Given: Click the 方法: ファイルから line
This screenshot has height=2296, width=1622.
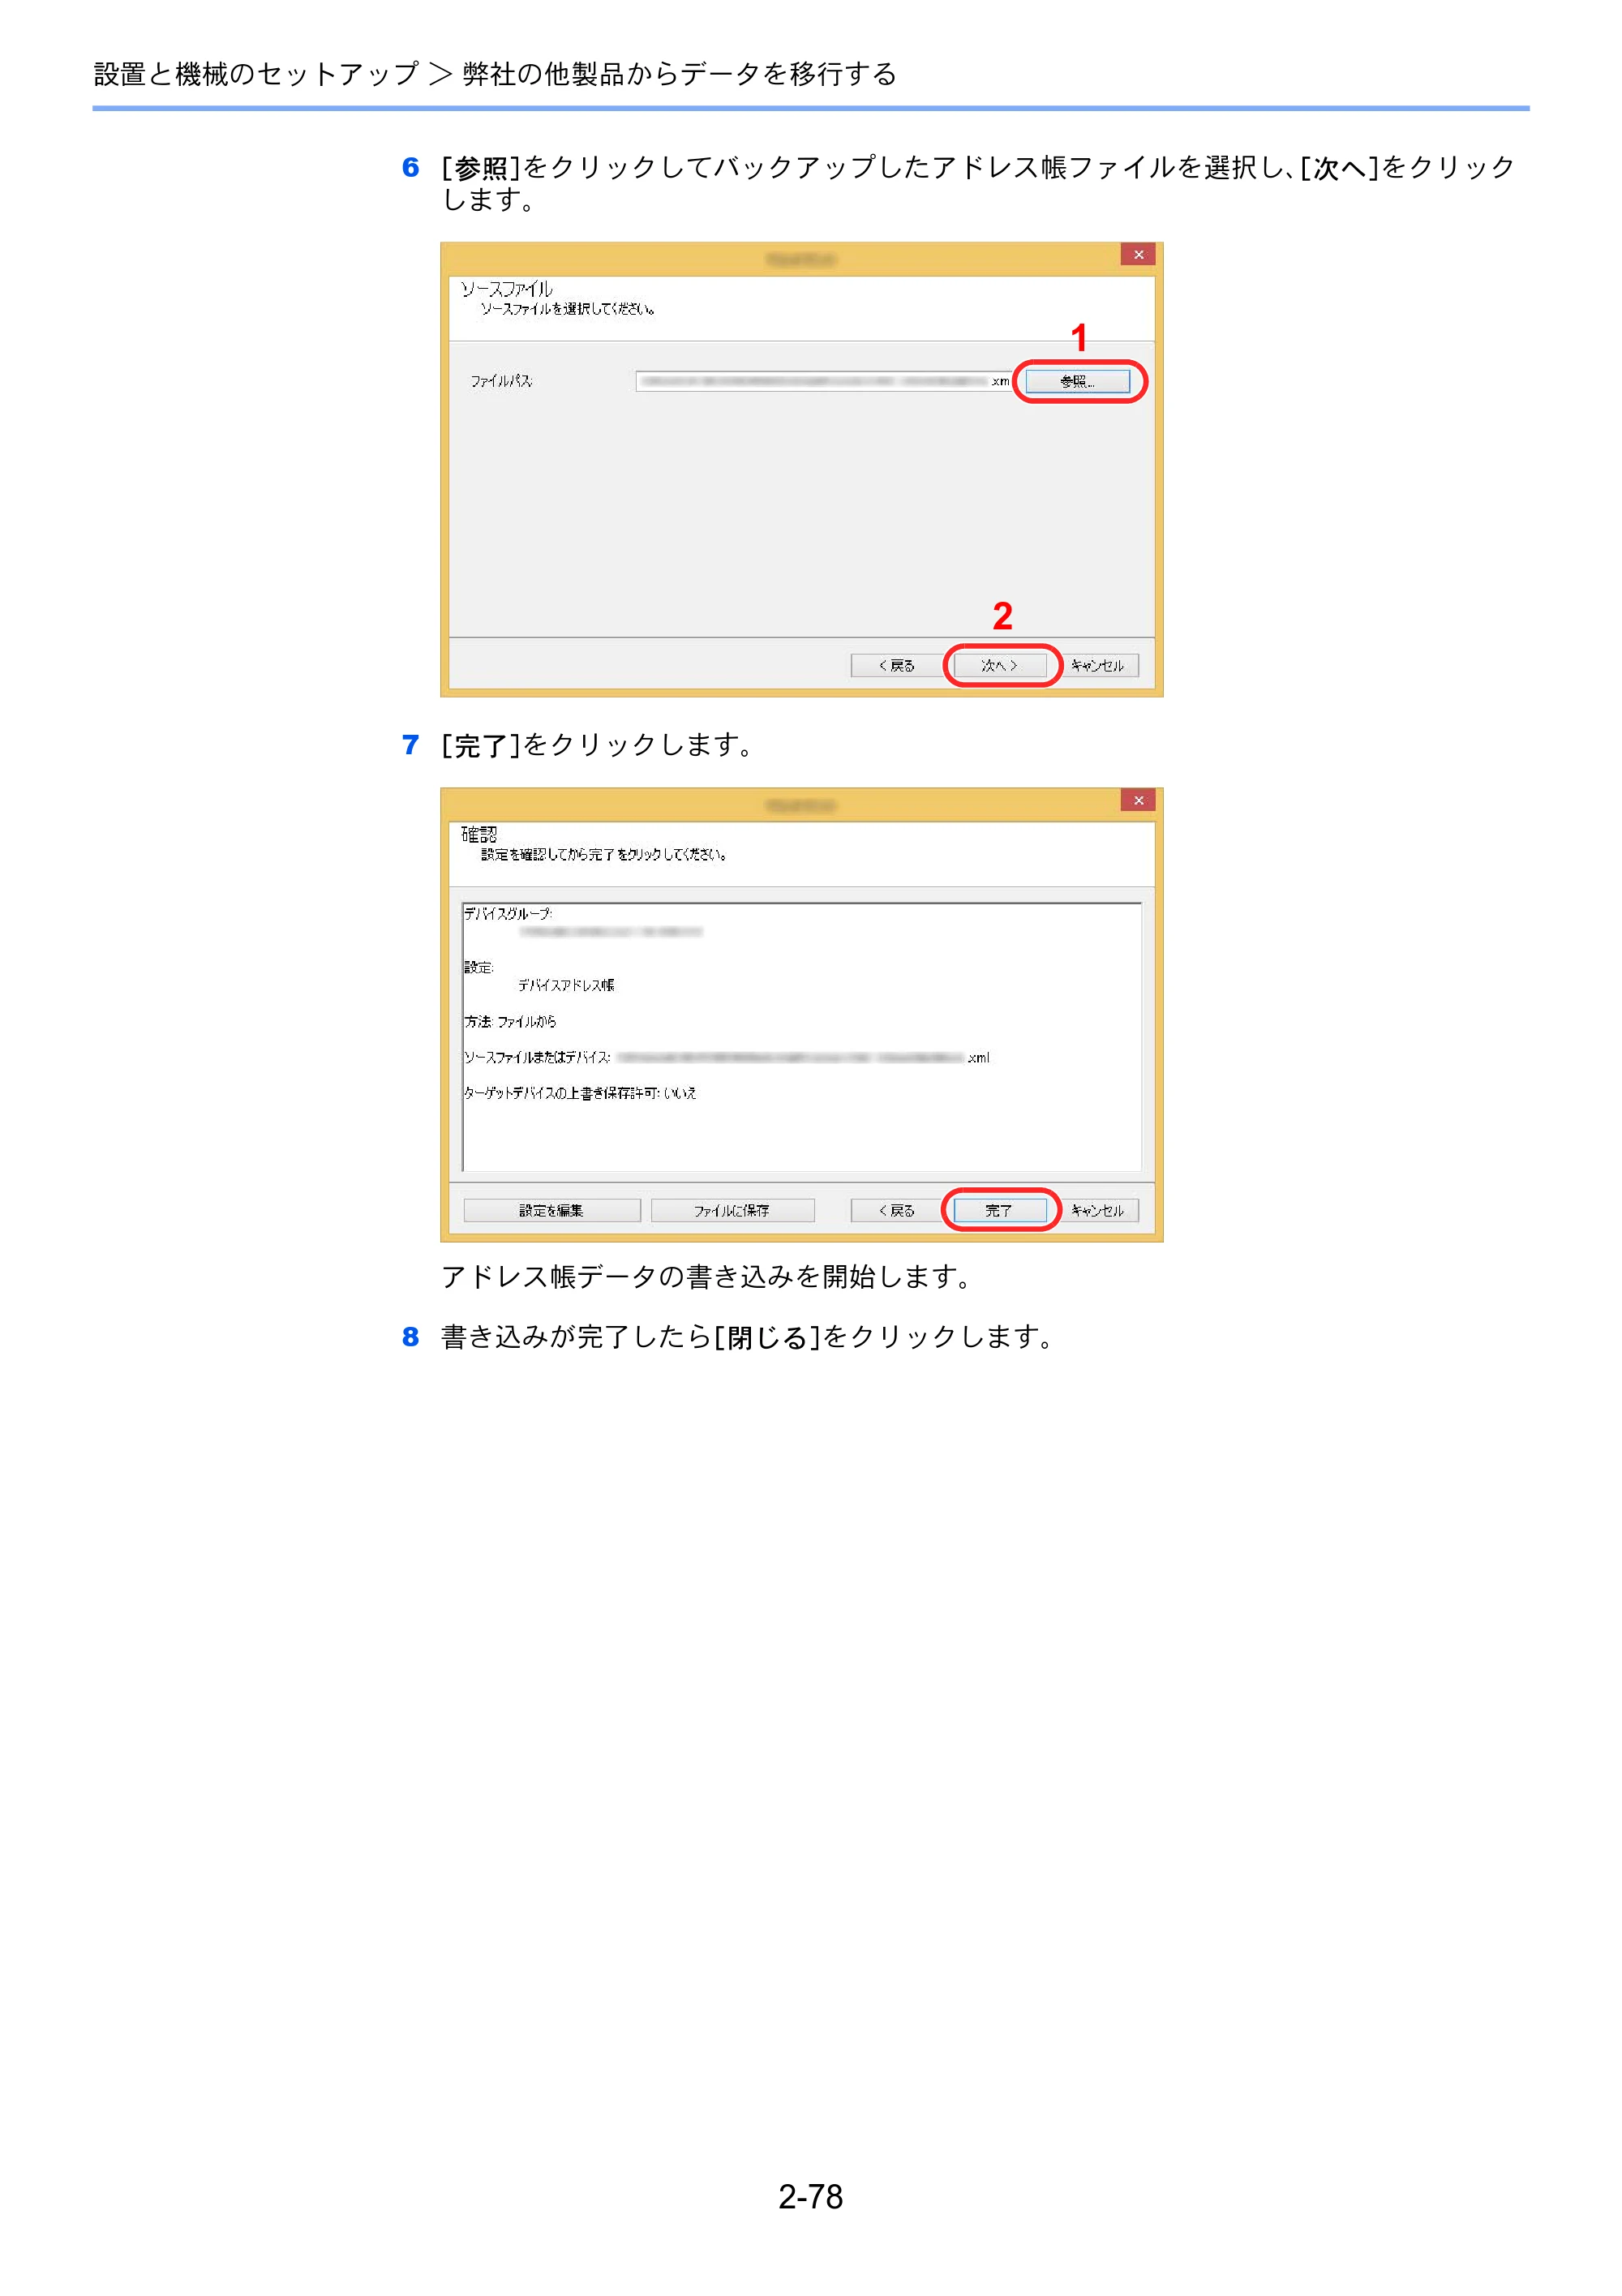Looking at the screenshot, I should click(x=510, y=1021).
